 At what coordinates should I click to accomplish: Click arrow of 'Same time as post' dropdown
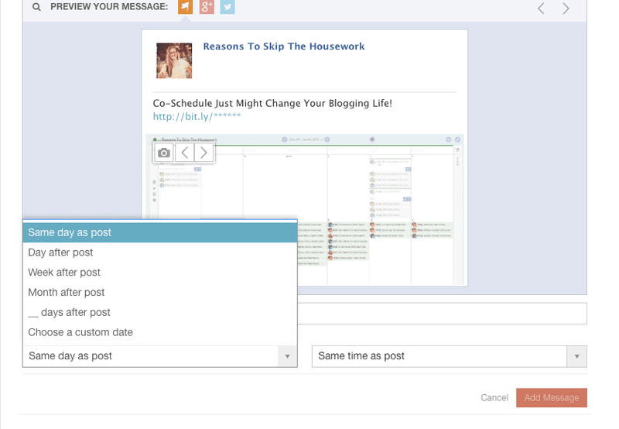576,356
